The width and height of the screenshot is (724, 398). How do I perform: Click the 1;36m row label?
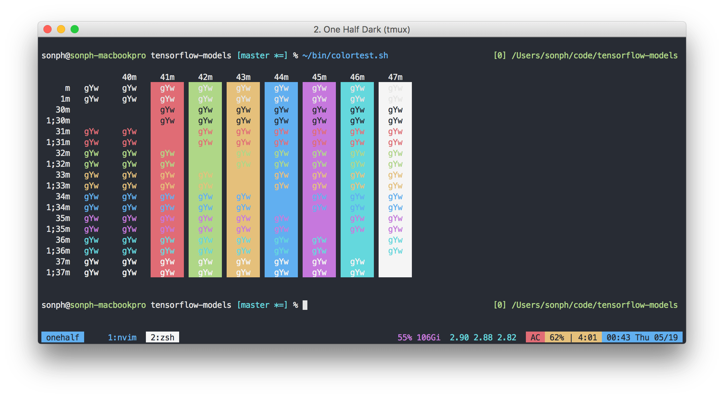pyautogui.click(x=58, y=251)
